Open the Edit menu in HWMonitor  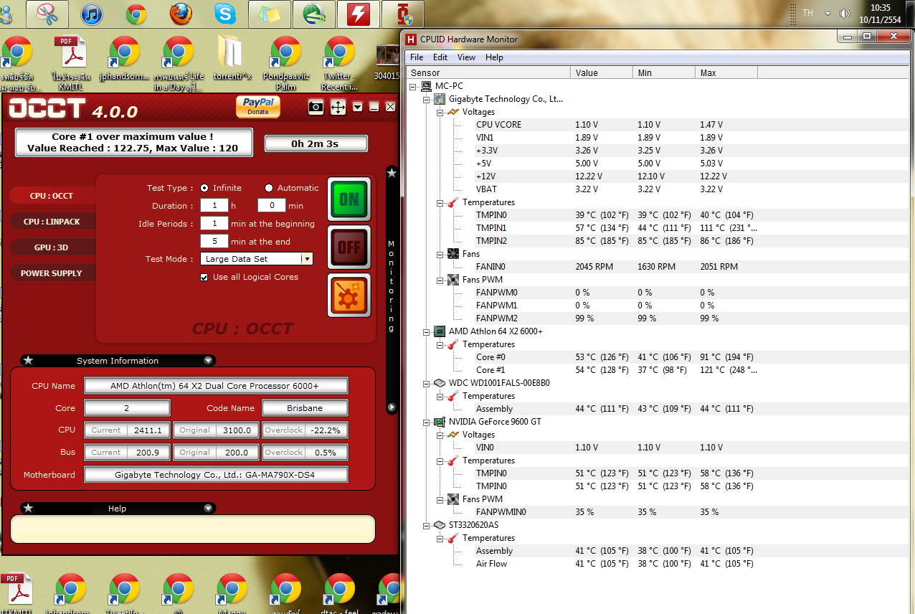(440, 57)
